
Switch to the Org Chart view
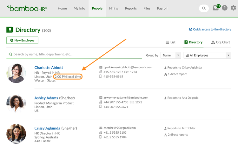[221, 42]
